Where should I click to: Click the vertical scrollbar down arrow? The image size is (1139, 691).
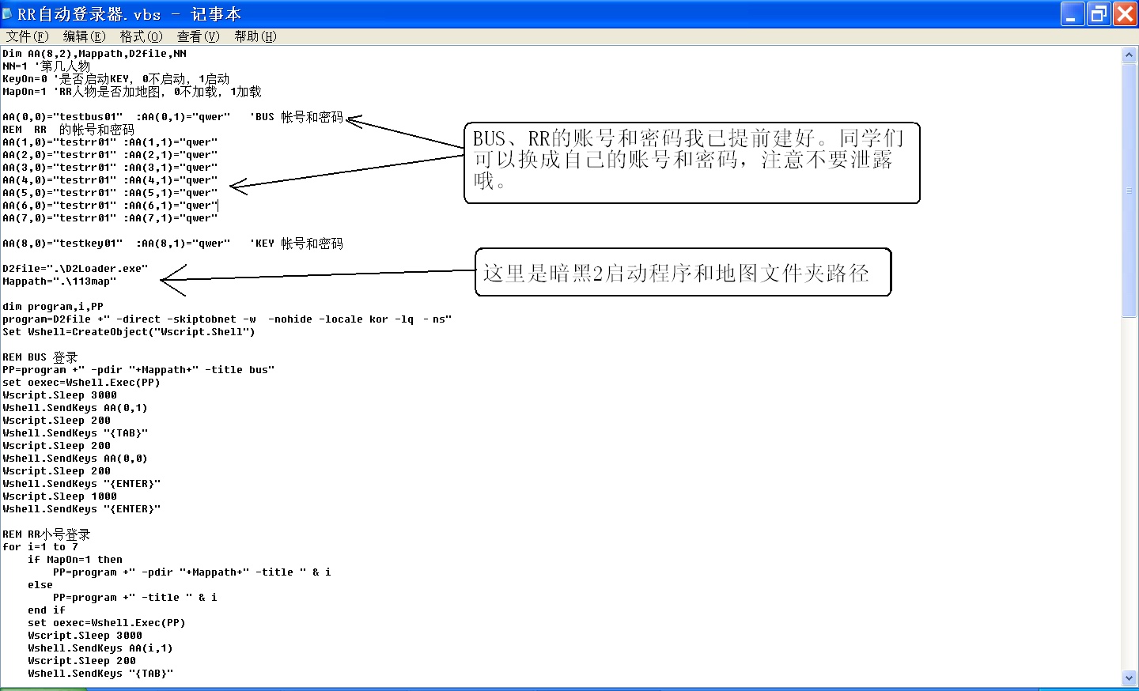[x=1130, y=678]
